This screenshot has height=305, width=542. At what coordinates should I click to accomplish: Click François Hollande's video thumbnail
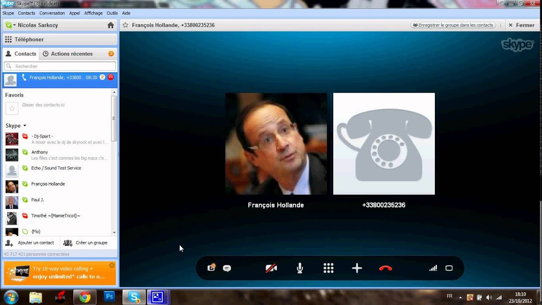(x=276, y=144)
